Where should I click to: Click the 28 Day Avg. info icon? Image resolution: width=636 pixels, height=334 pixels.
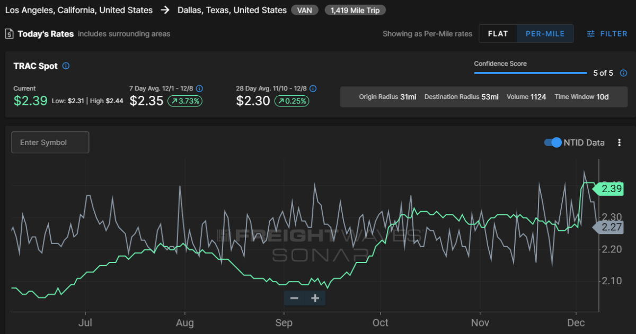(313, 89)
